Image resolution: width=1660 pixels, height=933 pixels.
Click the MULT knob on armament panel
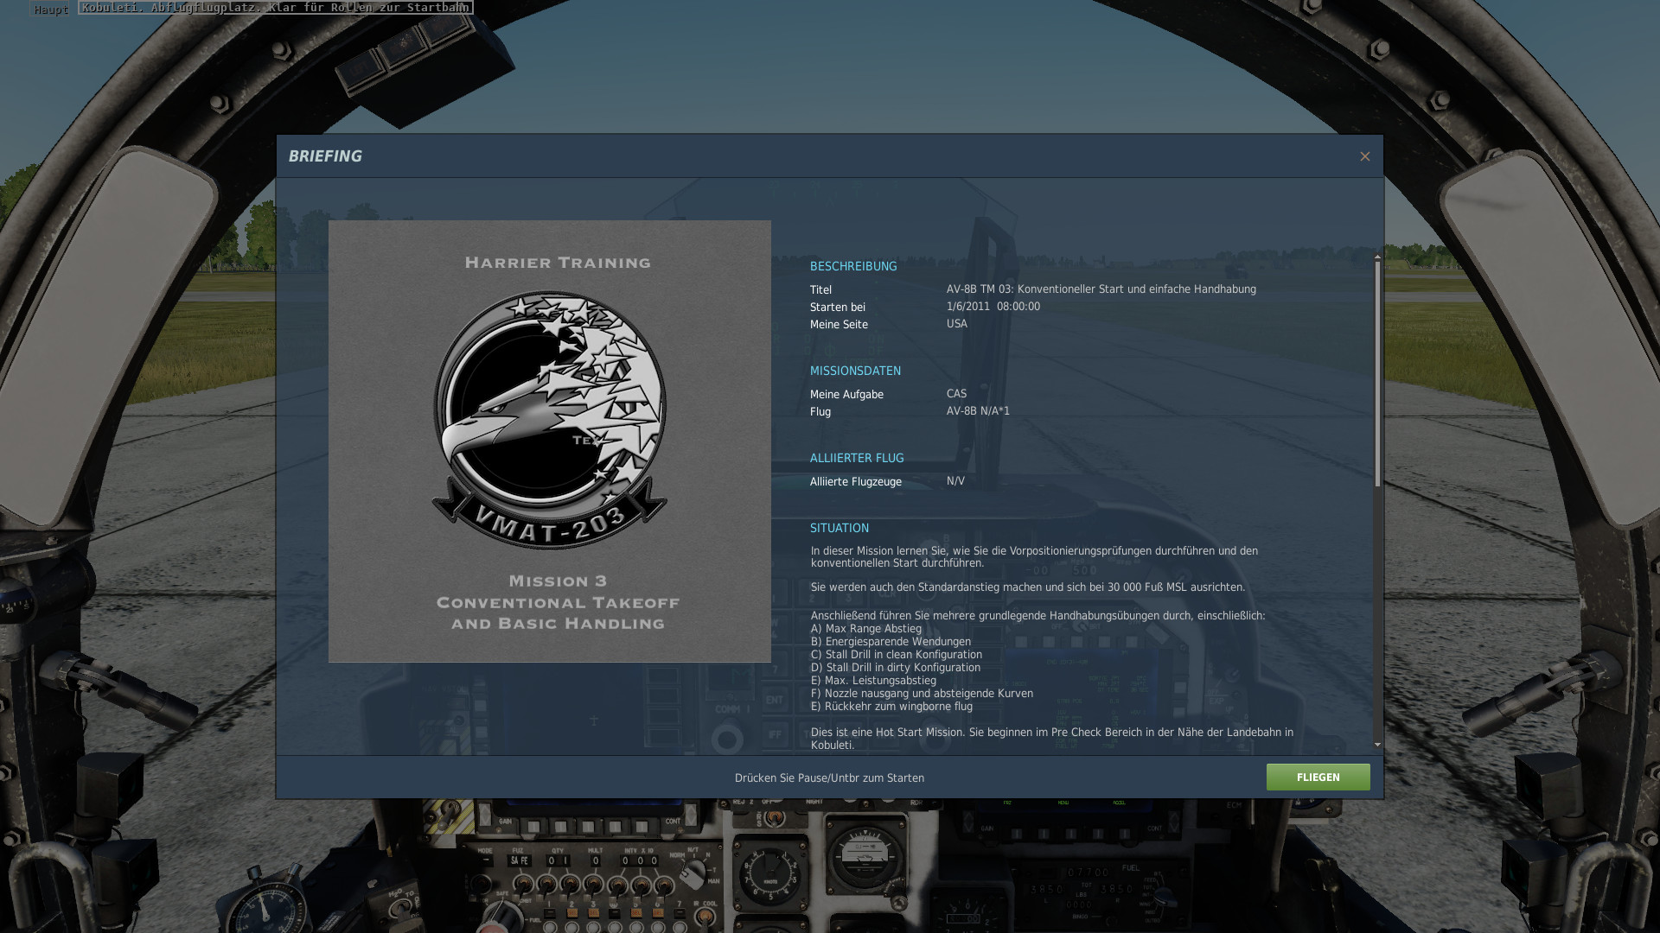[x=594, y=885]
